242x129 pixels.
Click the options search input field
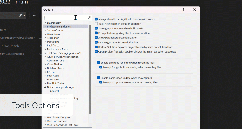(65, 17)
